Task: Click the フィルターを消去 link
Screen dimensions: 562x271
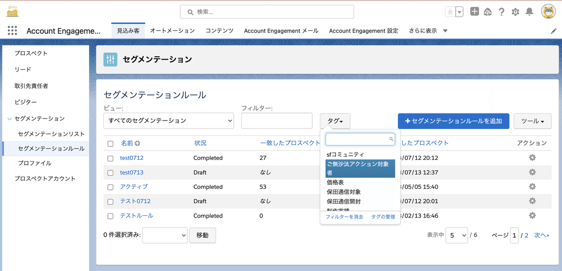Action: (344, 217)
